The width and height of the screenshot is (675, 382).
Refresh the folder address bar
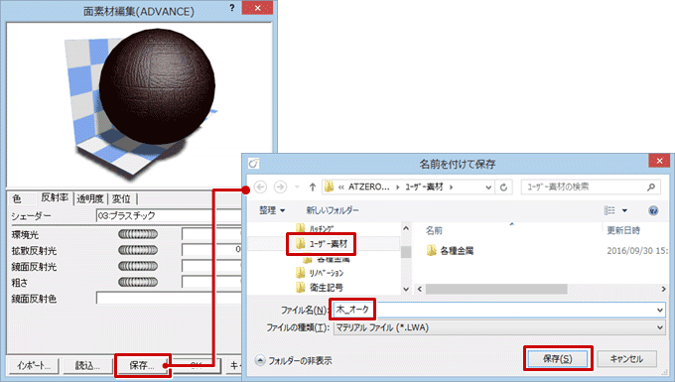pyautogui.click(x=503, y=188)
